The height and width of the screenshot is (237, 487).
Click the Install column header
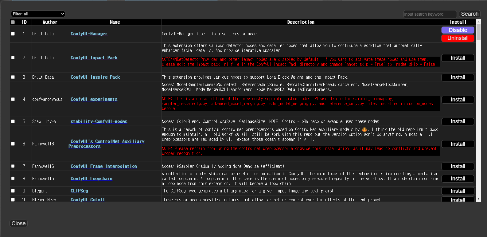(458, 22)
